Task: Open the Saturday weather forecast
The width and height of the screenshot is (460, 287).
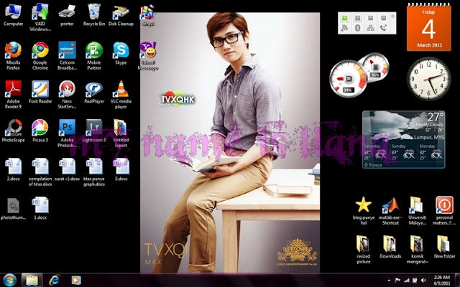Action: 376,153
